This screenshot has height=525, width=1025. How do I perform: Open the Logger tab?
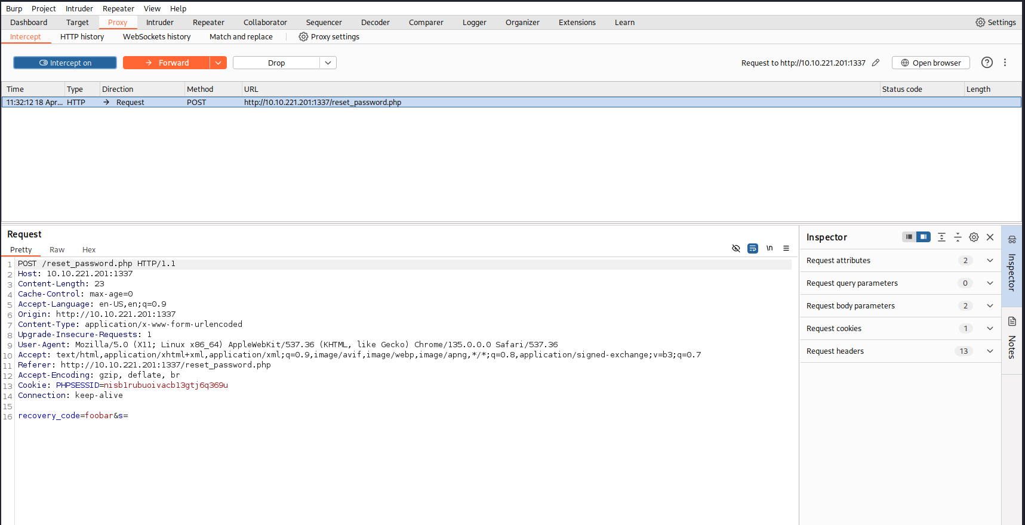(x=475, y=22)
